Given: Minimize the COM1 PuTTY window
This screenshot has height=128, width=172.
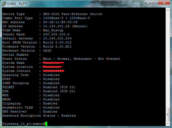Looking at the screenshot, I should (148, 3).
